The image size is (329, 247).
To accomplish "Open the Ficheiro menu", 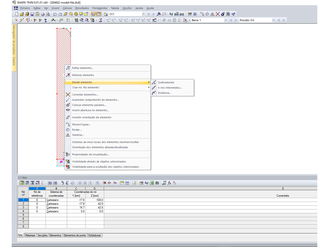I will click(x=25, y=8).
